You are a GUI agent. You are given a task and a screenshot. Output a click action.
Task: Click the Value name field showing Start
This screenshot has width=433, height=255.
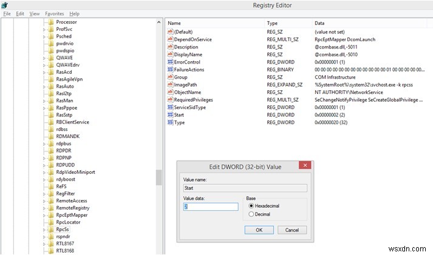coord(245,188)
